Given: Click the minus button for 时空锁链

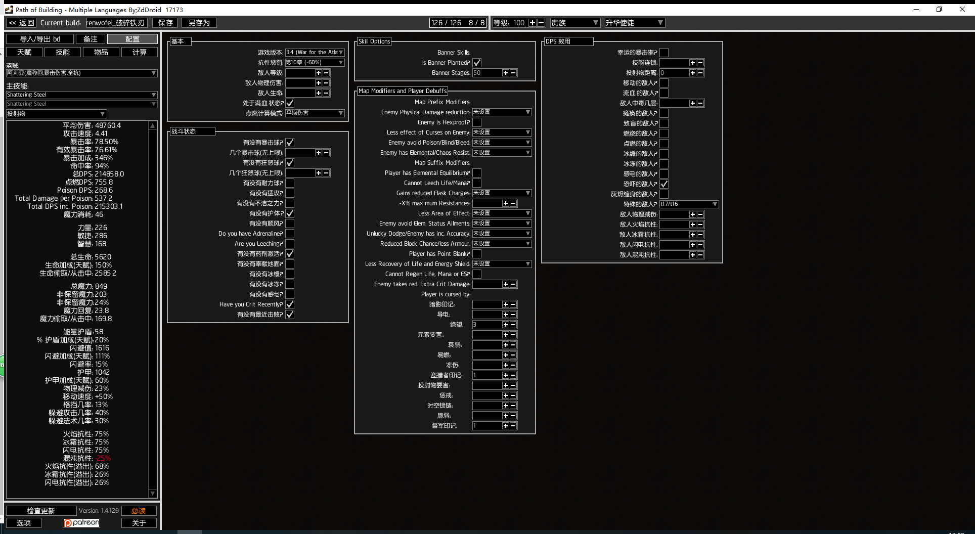Looking at the screenshot, I should (x=513, y=406).
